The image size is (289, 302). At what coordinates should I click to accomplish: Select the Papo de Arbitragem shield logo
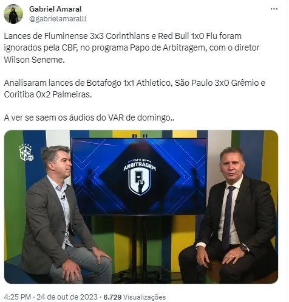coord(140,177)
